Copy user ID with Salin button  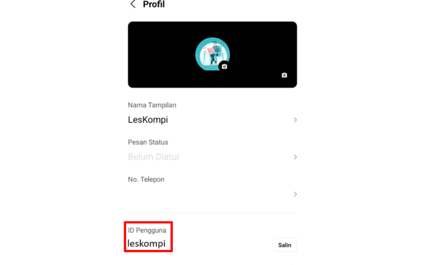285,245
